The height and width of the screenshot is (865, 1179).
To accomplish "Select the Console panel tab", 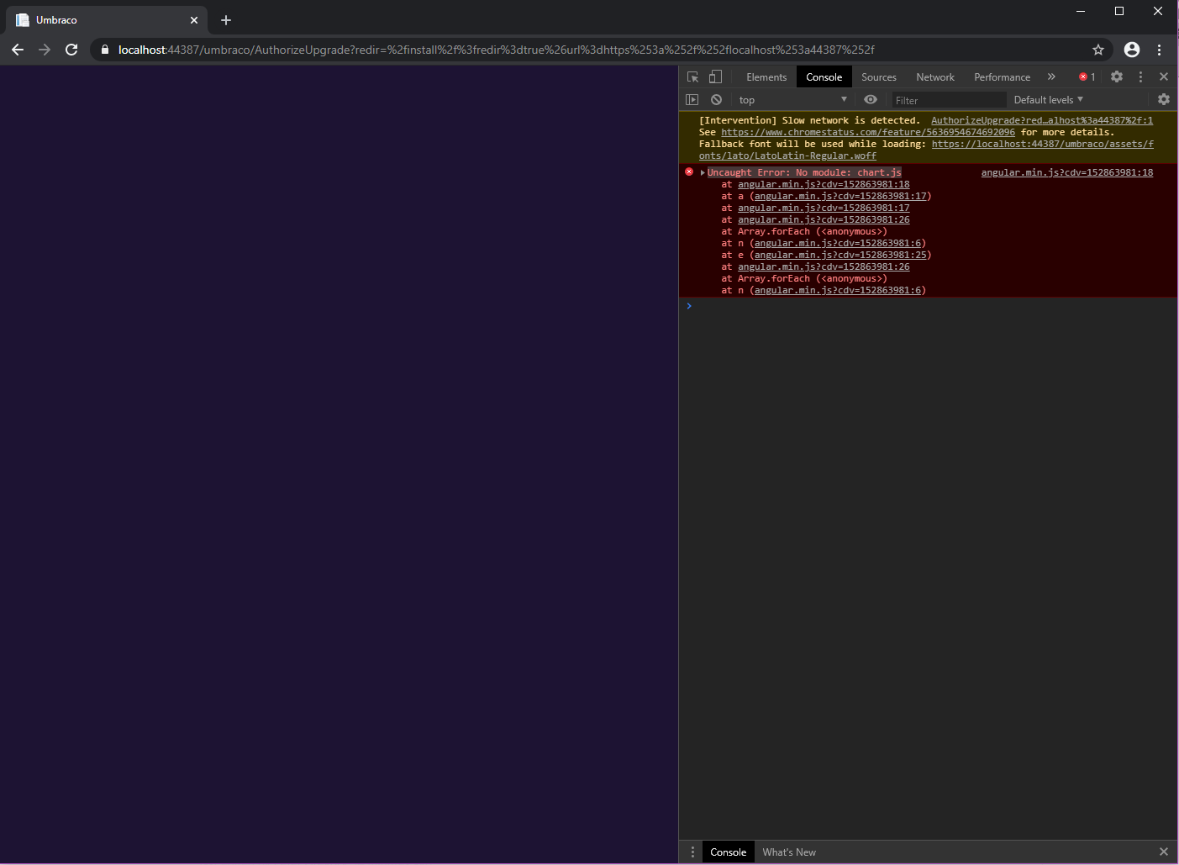I will (824, 76).
